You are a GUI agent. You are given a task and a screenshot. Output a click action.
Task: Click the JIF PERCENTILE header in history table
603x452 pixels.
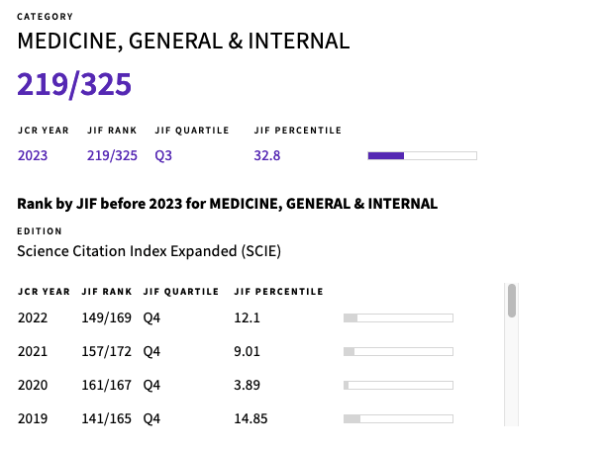[x=279, y=292]
